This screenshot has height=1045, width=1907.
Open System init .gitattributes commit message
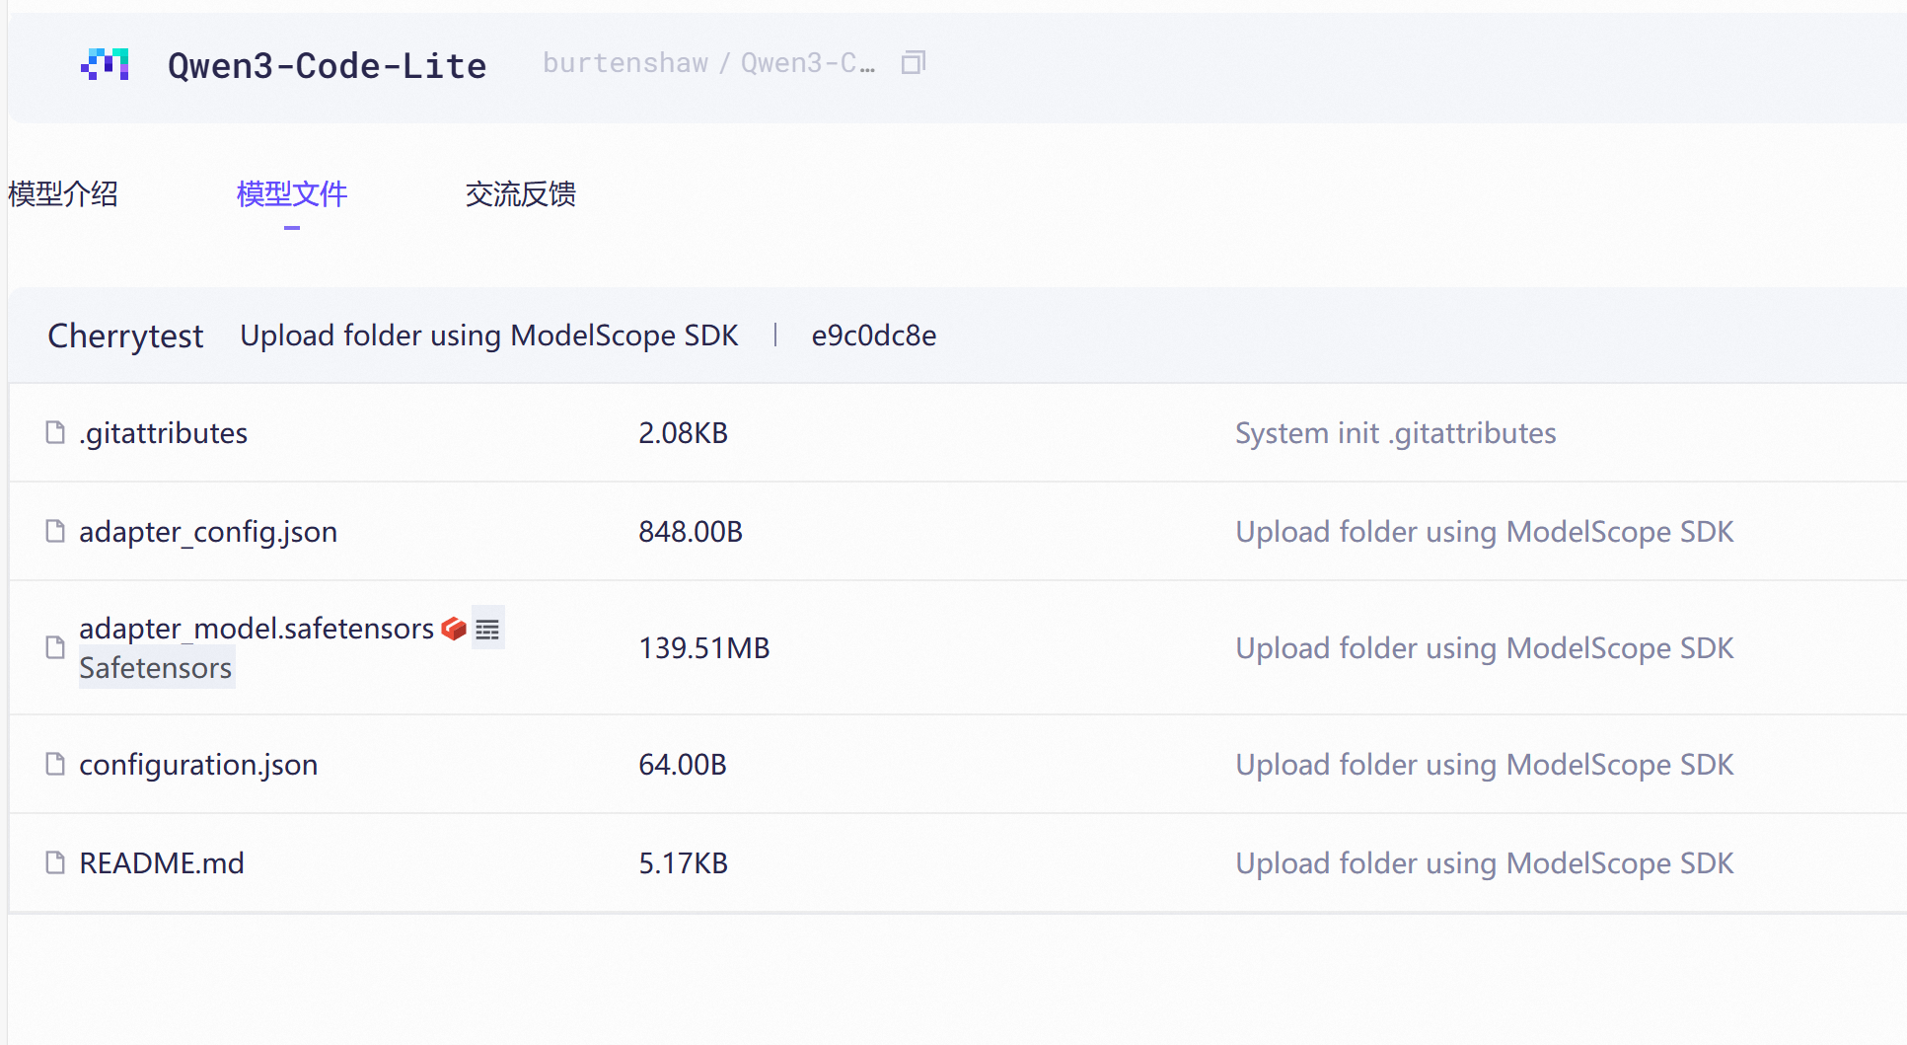tap(1396, 432)
